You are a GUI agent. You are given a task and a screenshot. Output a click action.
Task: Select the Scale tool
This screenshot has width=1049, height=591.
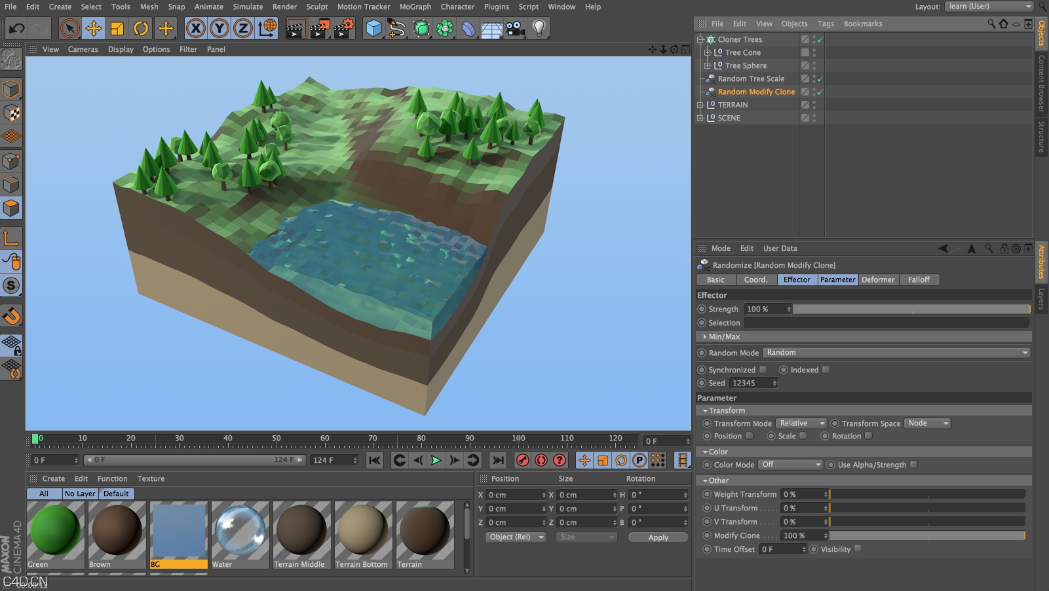117,28
